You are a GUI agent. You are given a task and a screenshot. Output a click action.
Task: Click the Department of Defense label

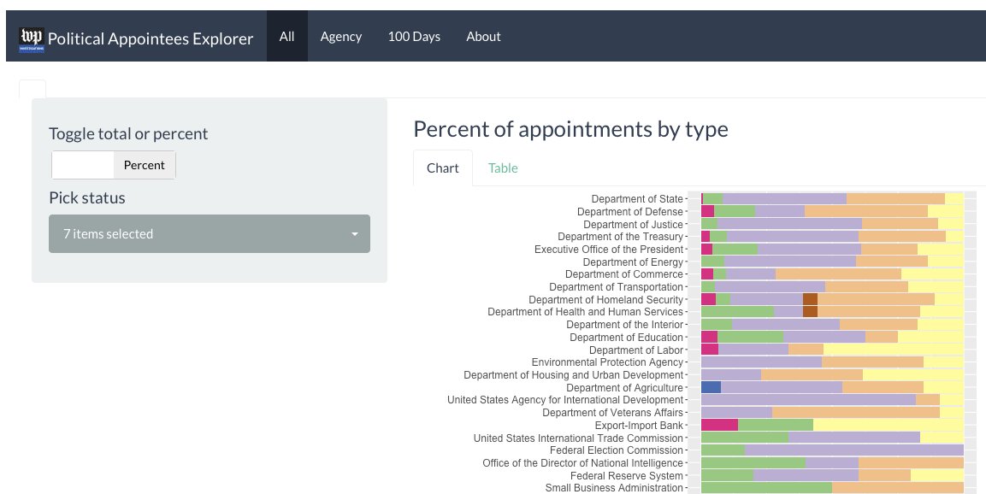630,212
